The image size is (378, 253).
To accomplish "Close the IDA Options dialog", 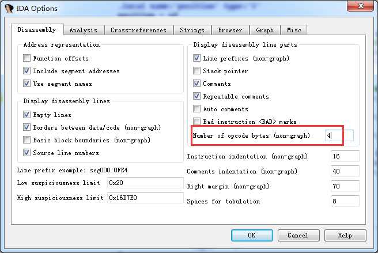I will (x=360, y=6).
